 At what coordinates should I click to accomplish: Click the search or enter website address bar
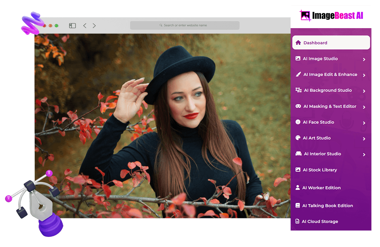pos(185,25)
